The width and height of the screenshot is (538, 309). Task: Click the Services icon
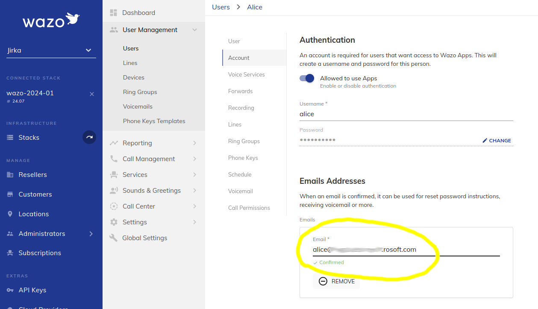114,175
